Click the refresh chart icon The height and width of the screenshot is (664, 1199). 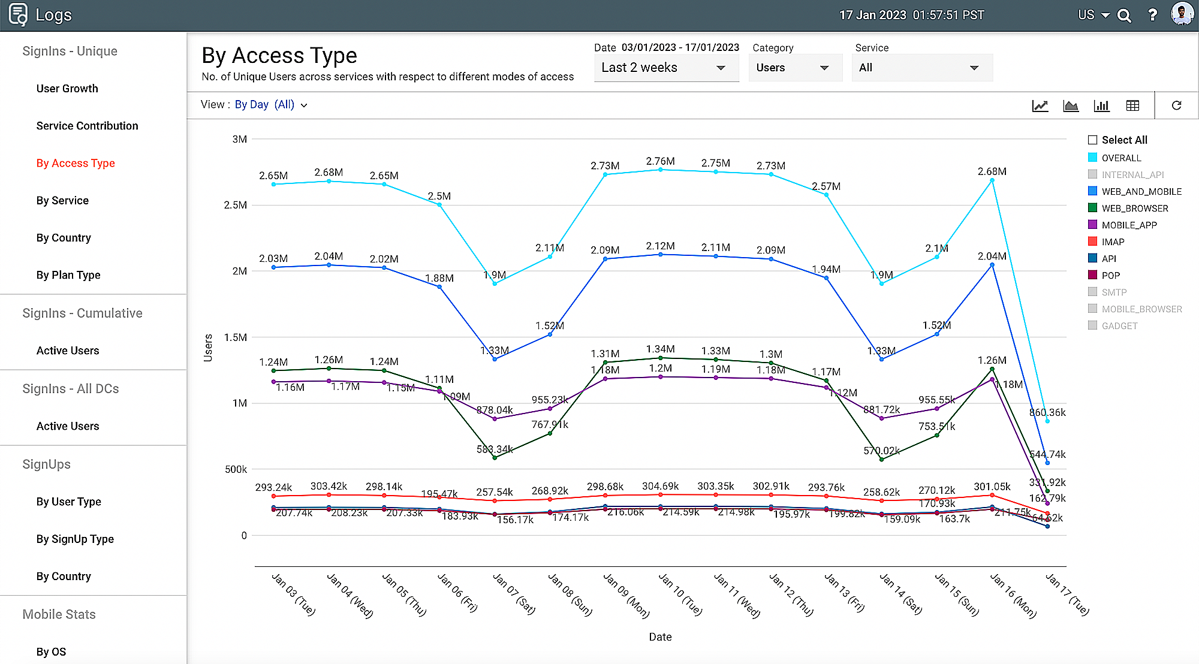1177,105
